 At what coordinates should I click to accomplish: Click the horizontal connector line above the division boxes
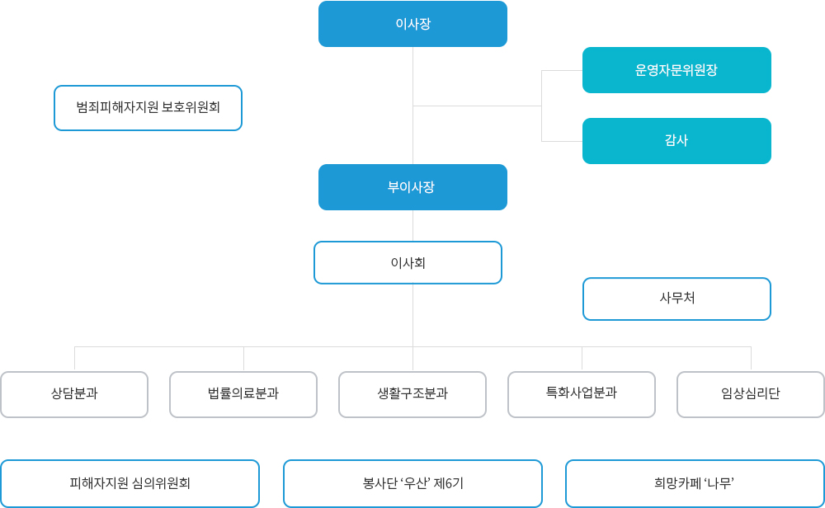point(330,346)
